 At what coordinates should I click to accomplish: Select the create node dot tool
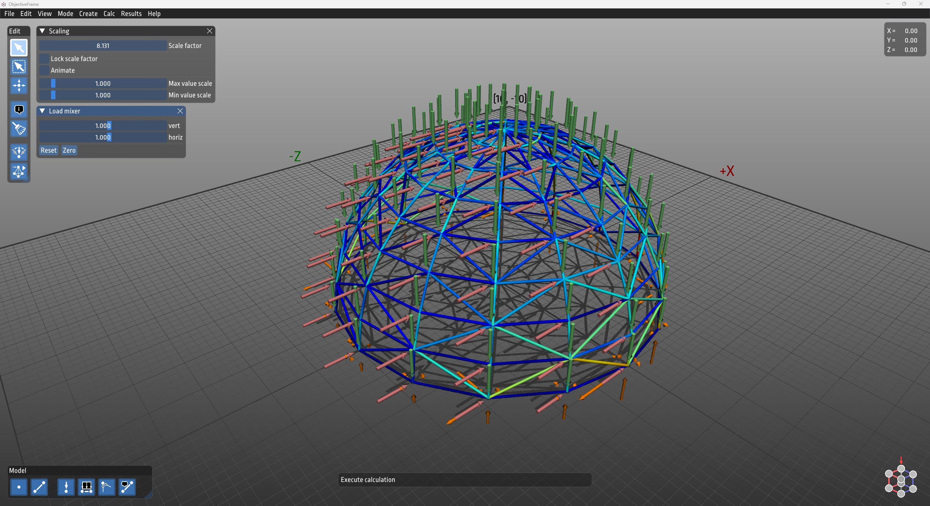coord(19,487)
